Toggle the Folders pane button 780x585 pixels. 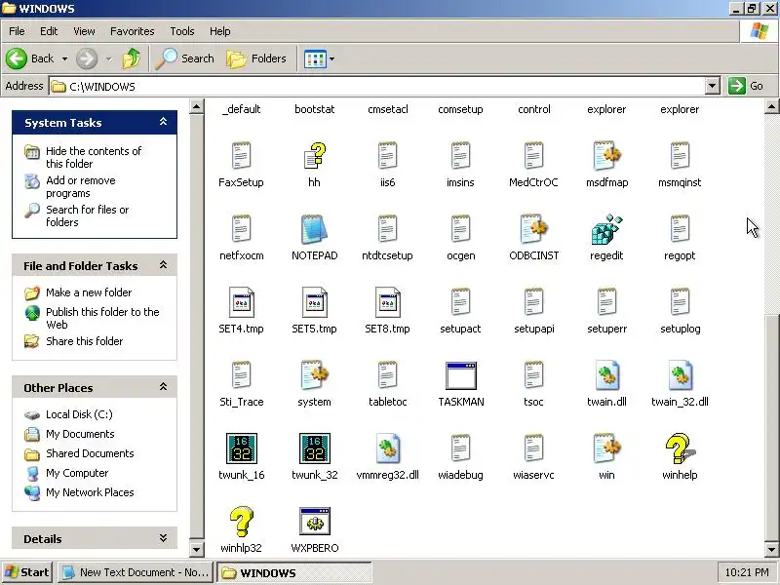256,58
